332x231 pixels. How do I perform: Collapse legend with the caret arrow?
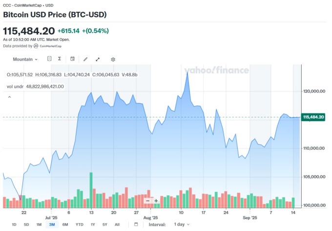[9, 97]
